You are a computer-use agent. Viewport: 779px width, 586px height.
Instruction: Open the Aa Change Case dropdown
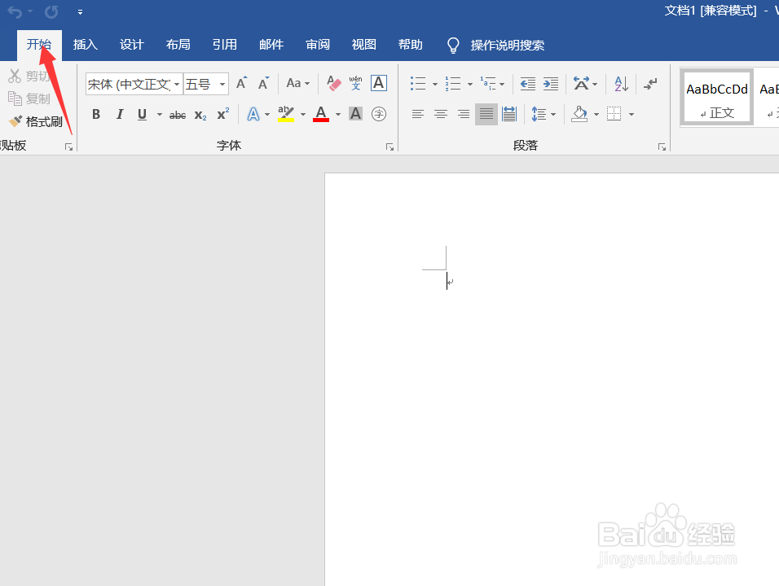pyautogui.click(x=298, y=83)
